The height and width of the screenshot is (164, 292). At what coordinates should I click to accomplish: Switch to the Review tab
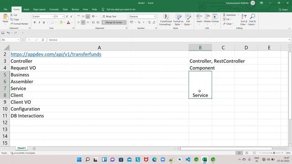tap(75, 9)
